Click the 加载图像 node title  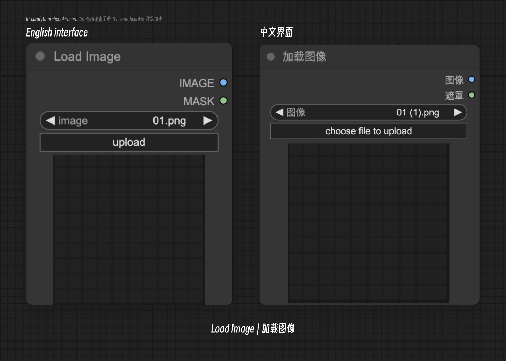(x=304, y=56)
